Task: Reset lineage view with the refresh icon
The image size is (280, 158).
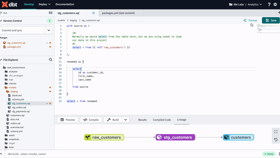Action: click(276, 140)
